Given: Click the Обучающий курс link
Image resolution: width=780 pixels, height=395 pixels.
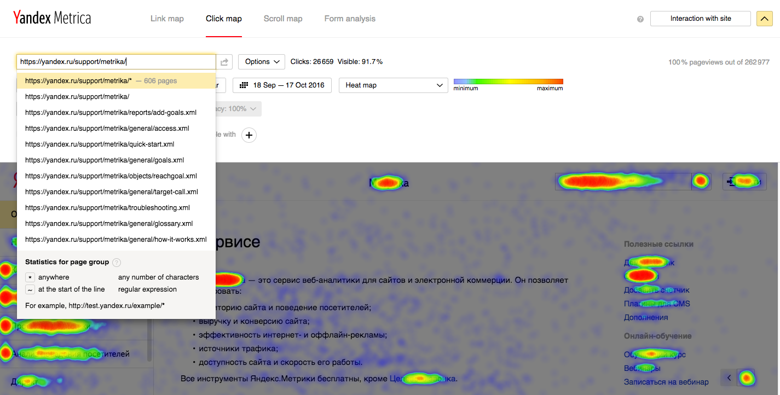Looking at the screenshot, I should click(655, 355).
